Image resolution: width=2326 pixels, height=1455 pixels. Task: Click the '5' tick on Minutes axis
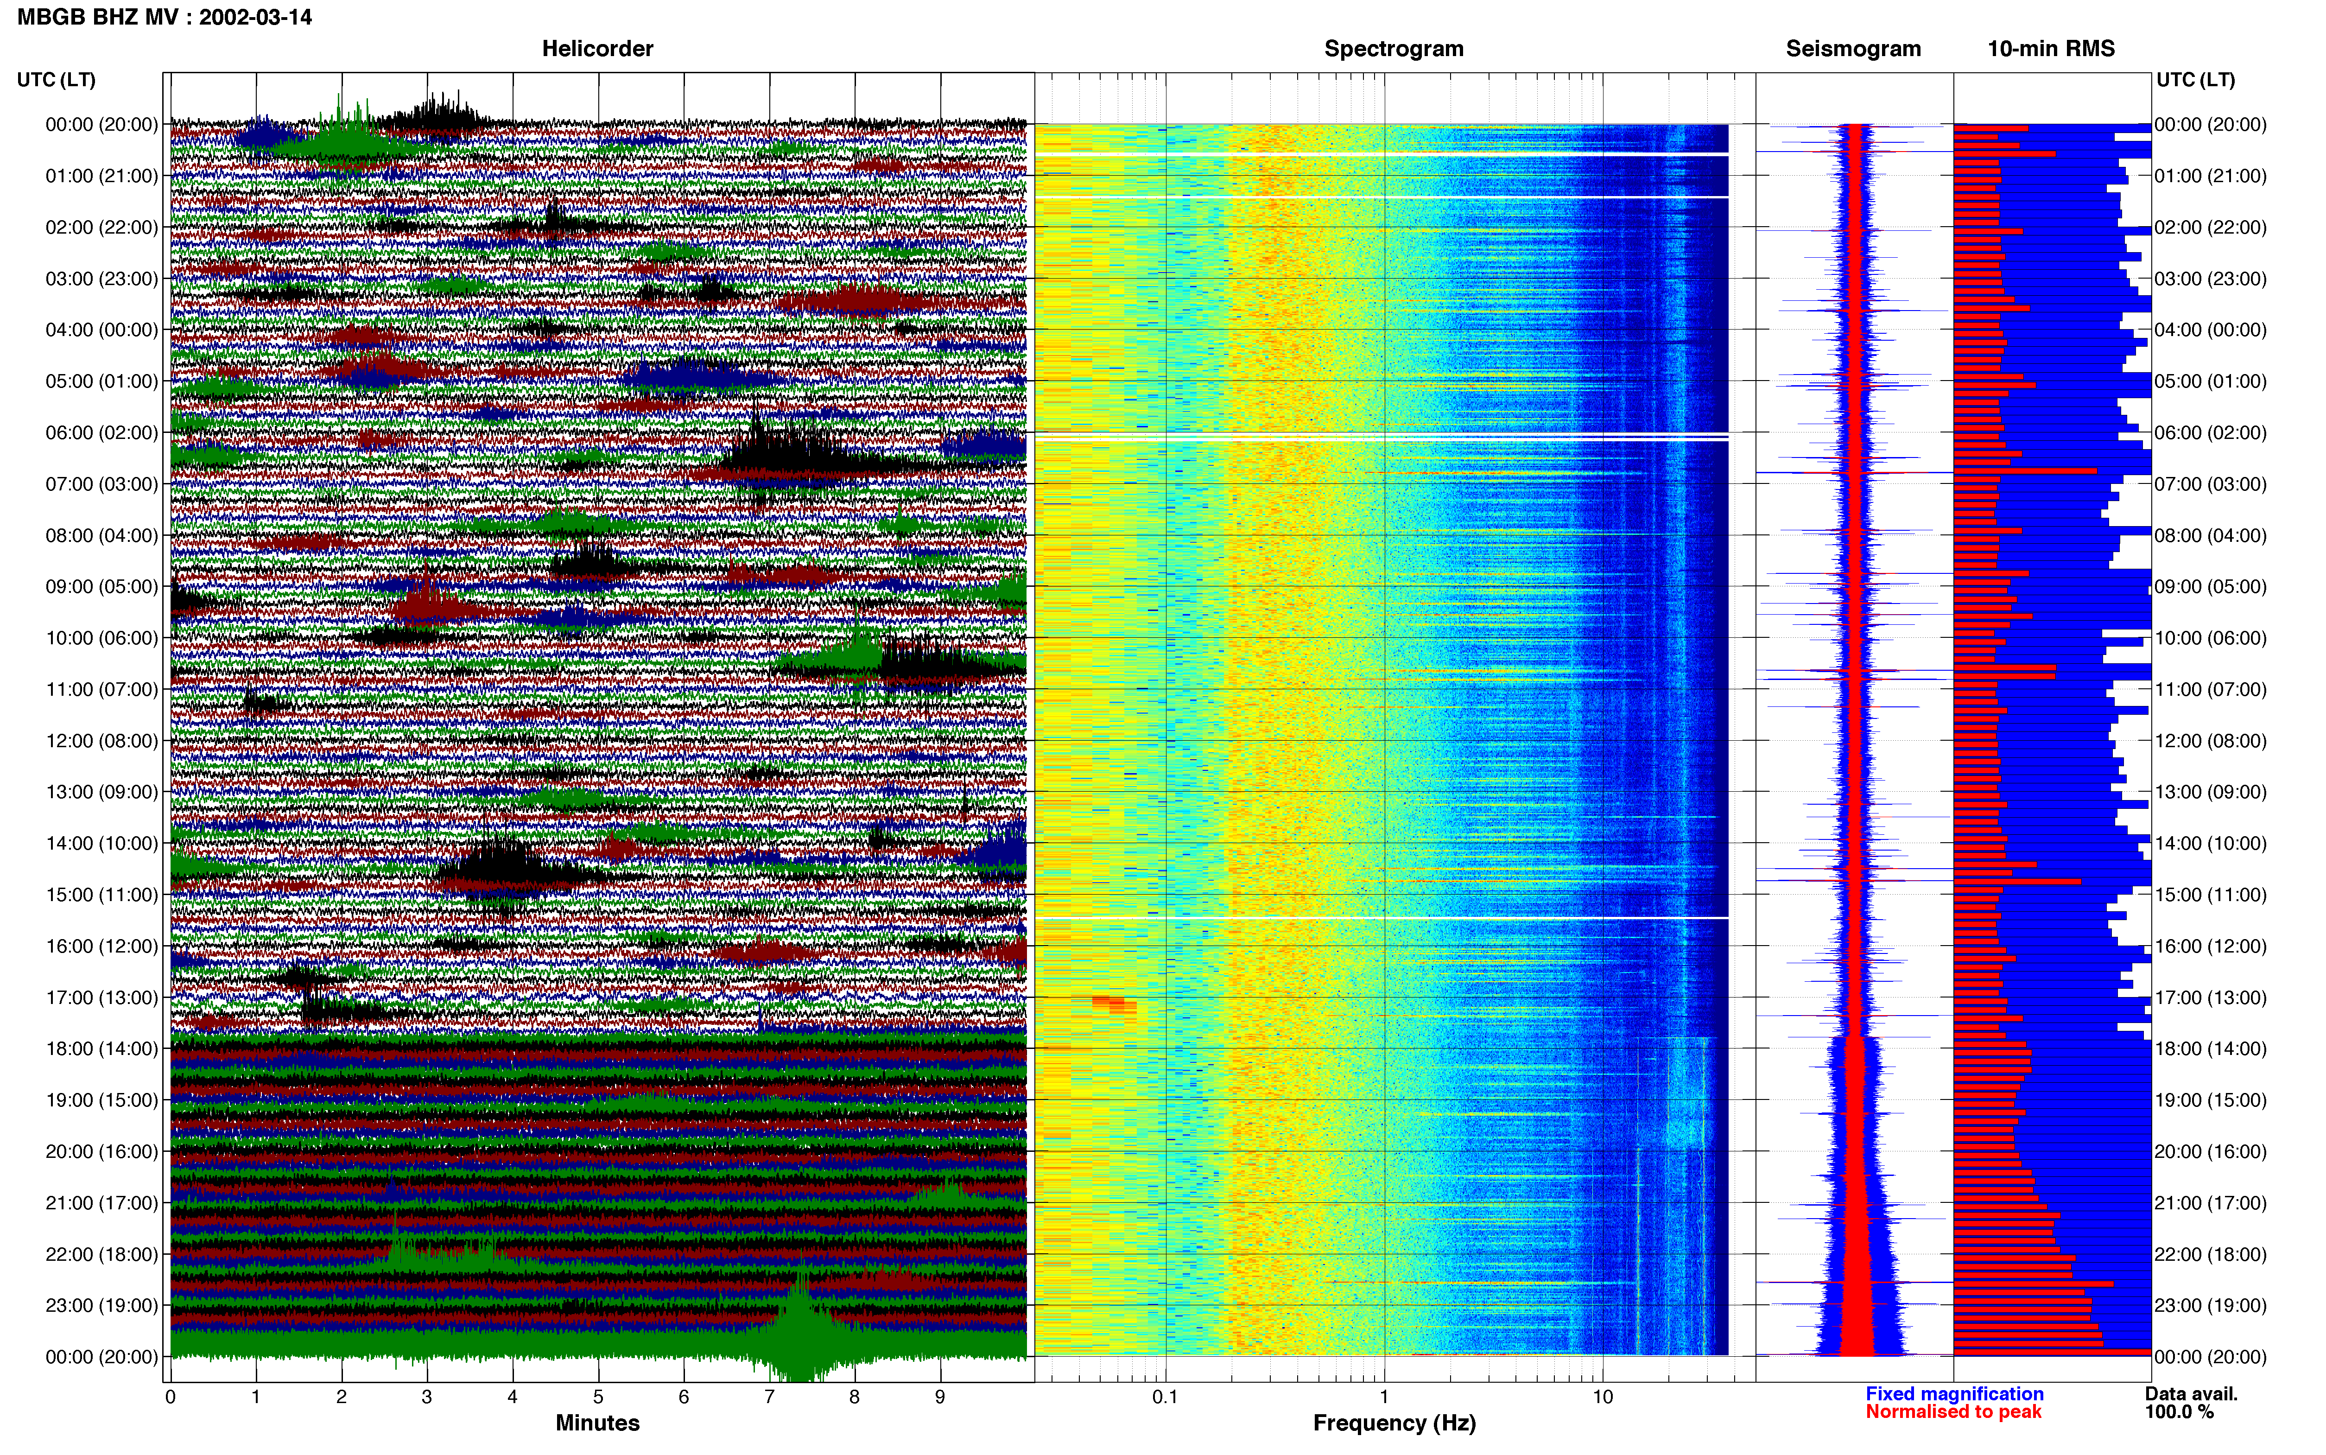(598, 1397)
